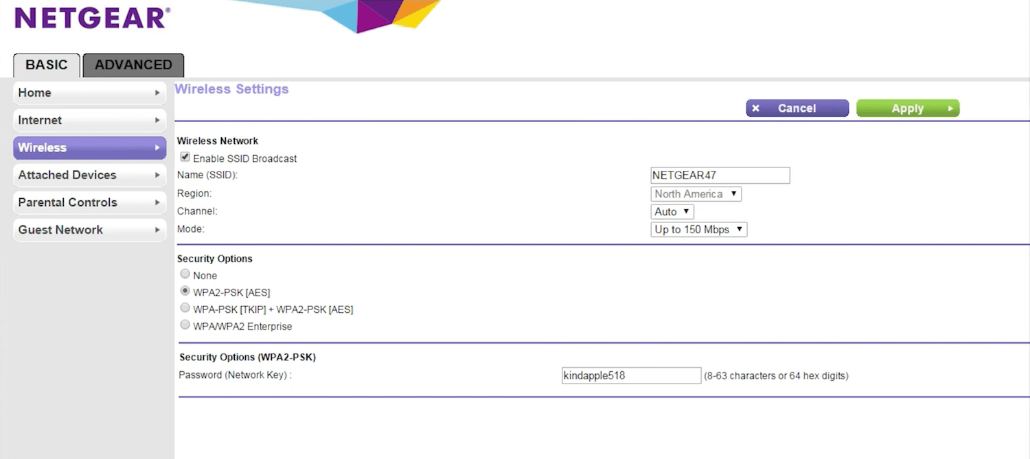1030x459 pixels.
Task: Focus the Password (Network Key) field
Action: tap(630, 375)
